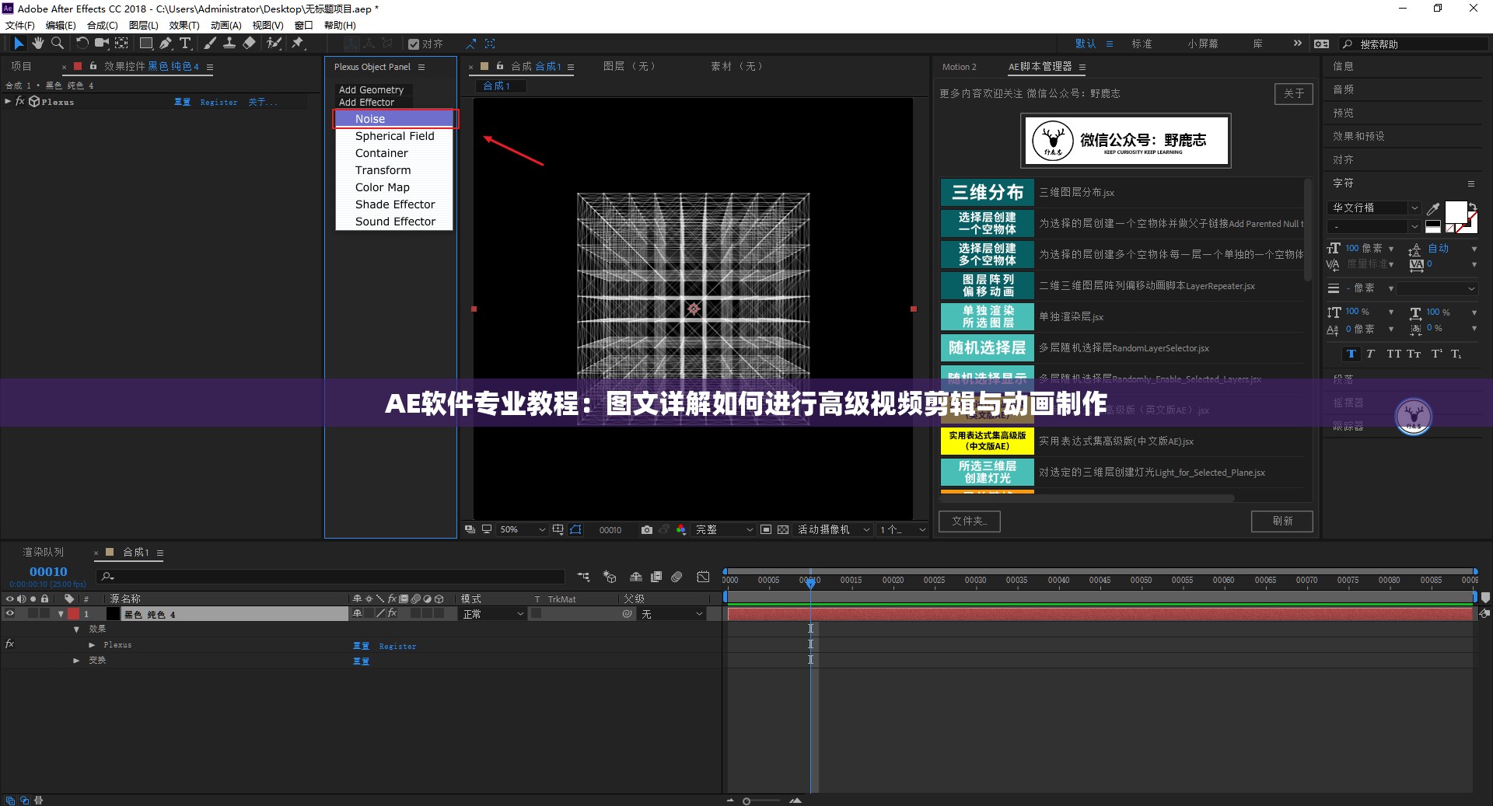Screen dimensions: 1493x806
Task: Open the 效果(T) menu
Action: (184, 26)
